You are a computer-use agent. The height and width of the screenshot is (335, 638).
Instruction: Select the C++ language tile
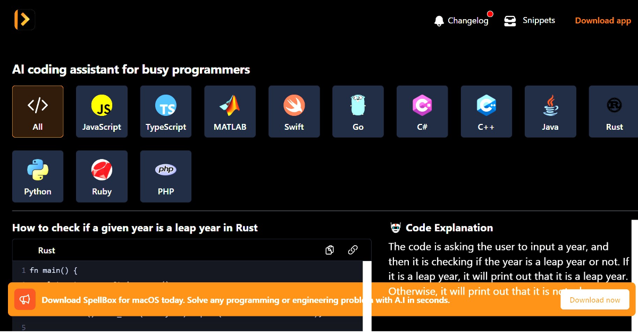486,112
